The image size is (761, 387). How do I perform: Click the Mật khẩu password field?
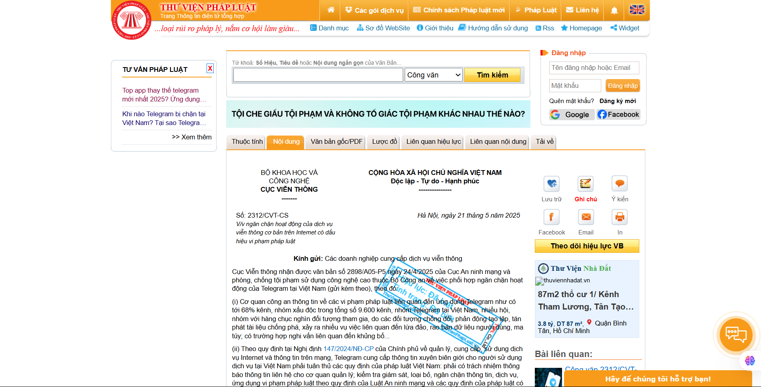(x=575, y=85)
